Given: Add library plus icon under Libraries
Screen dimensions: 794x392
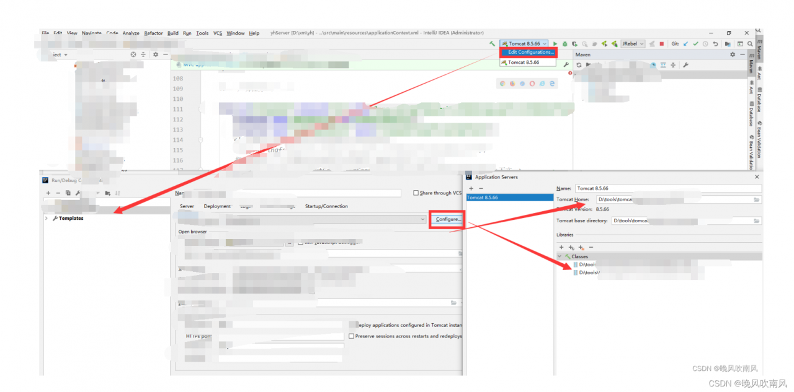Looking at the screenshot, I should (x=561, y=247).
